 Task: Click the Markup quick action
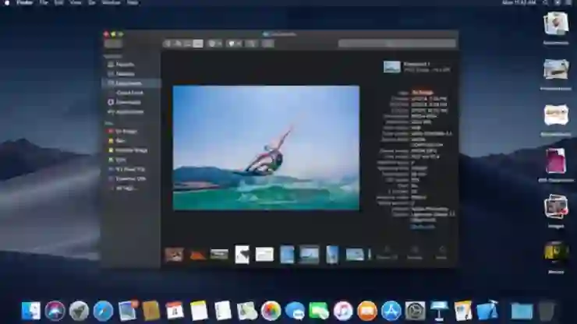(x=415, y=253)
